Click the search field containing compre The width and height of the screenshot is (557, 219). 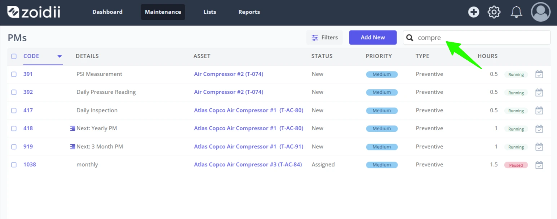tap(477, 38)
